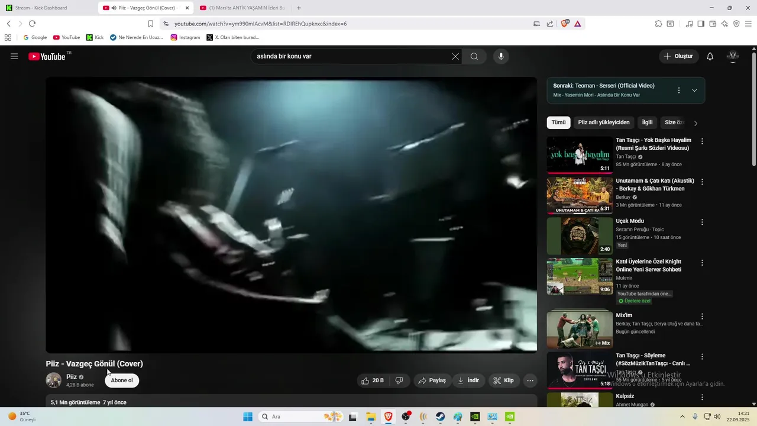Open Google bookmark
Screen dimensions: 757x426
[x=35, y=37]
